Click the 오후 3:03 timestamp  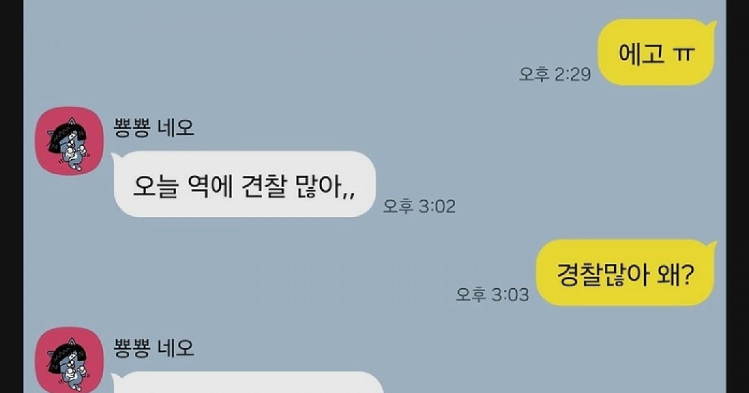click(x=492, y=294)
